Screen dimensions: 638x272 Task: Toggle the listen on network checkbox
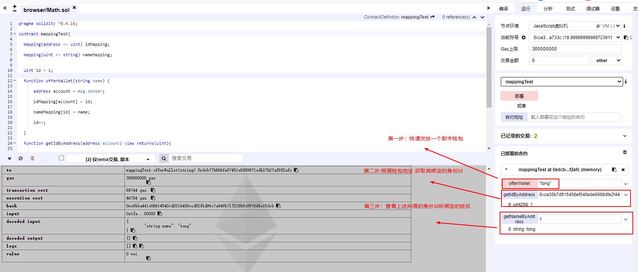coord(61,158)
